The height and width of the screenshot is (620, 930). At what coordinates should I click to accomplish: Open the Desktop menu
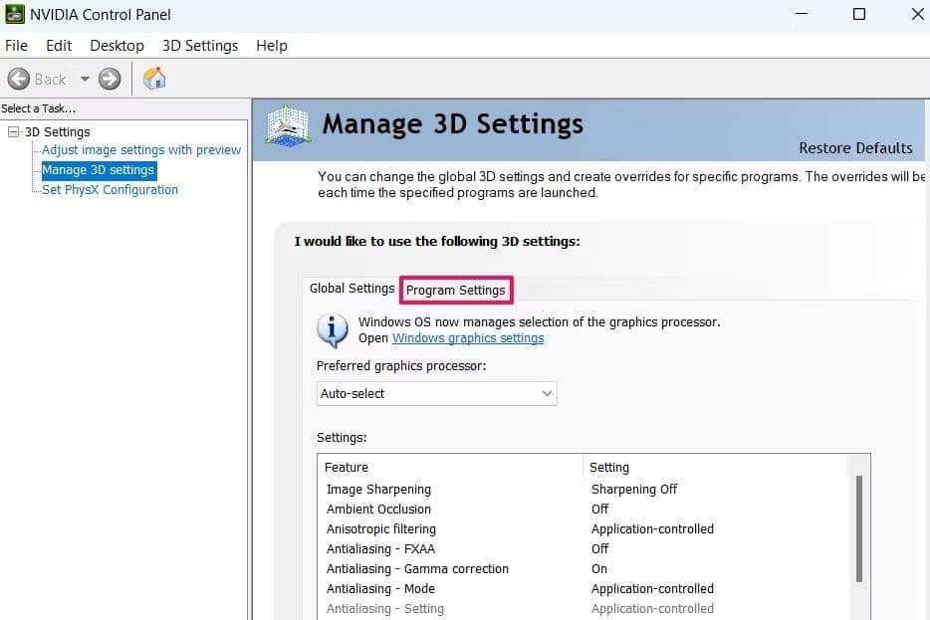tap(116, 45)
